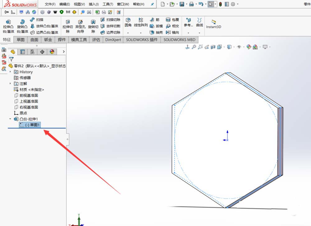Click the Linear Pattern (线性阵列) tool
Screen dimensions: 311x226
click(x=141, y=22)
